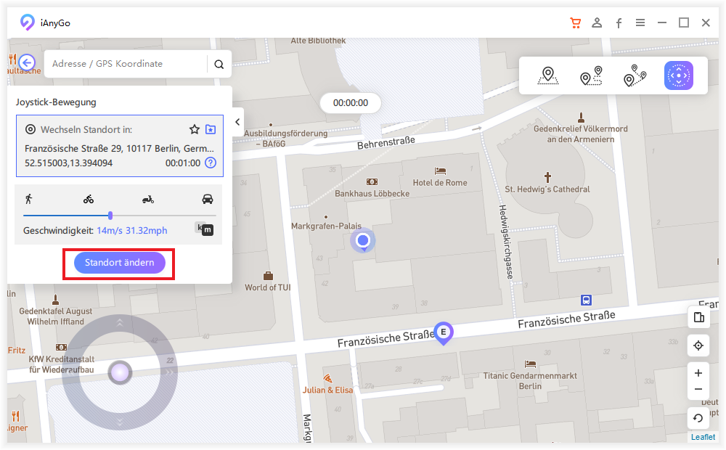Click the E endpoint map marker
This screenshot has width=726, height=450.
[x=444, y=332]
